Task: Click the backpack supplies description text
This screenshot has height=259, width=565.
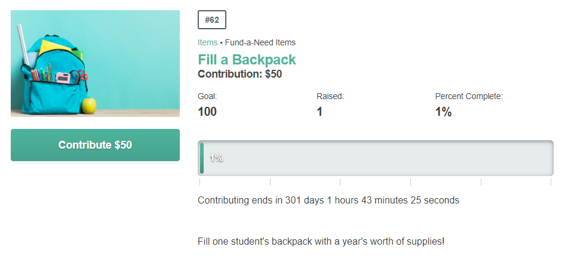Action: [321, 241]
